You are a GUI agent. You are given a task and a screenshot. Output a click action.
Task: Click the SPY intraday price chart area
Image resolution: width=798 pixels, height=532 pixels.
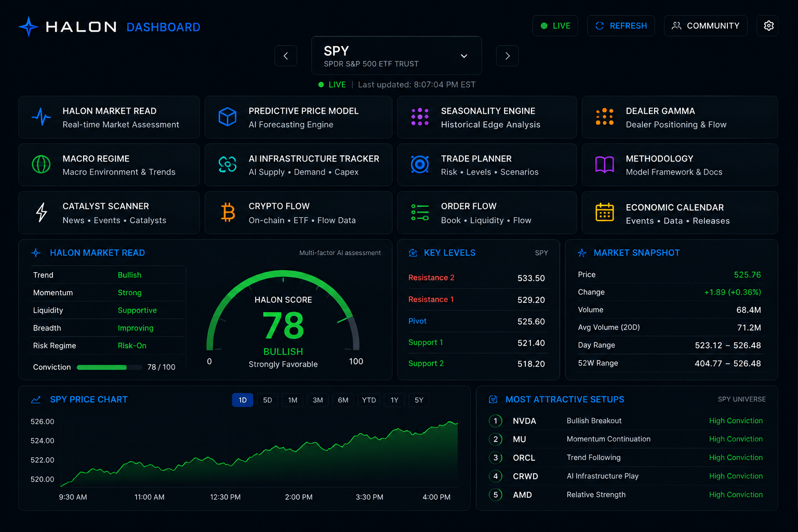coord(259,453)
